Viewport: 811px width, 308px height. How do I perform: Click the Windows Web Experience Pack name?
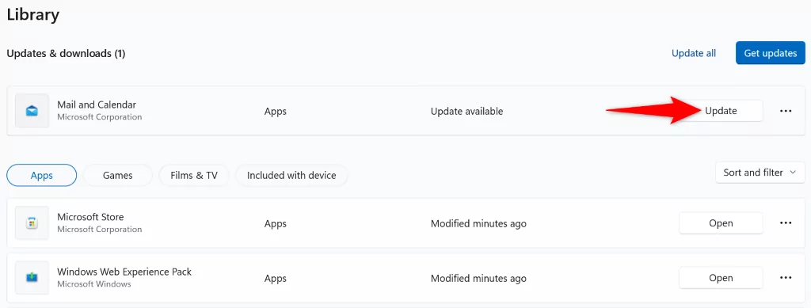(124, 272)
